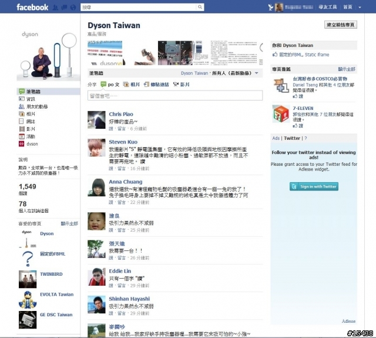The image size is (376, 338).
Task: Open Steven Kuo's profile name
Action: pos(123,142)
